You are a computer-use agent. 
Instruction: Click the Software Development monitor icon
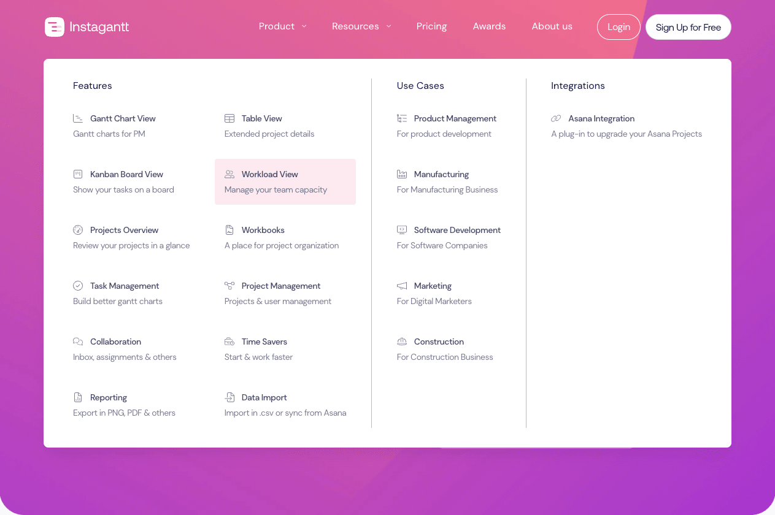click(402, 230)
